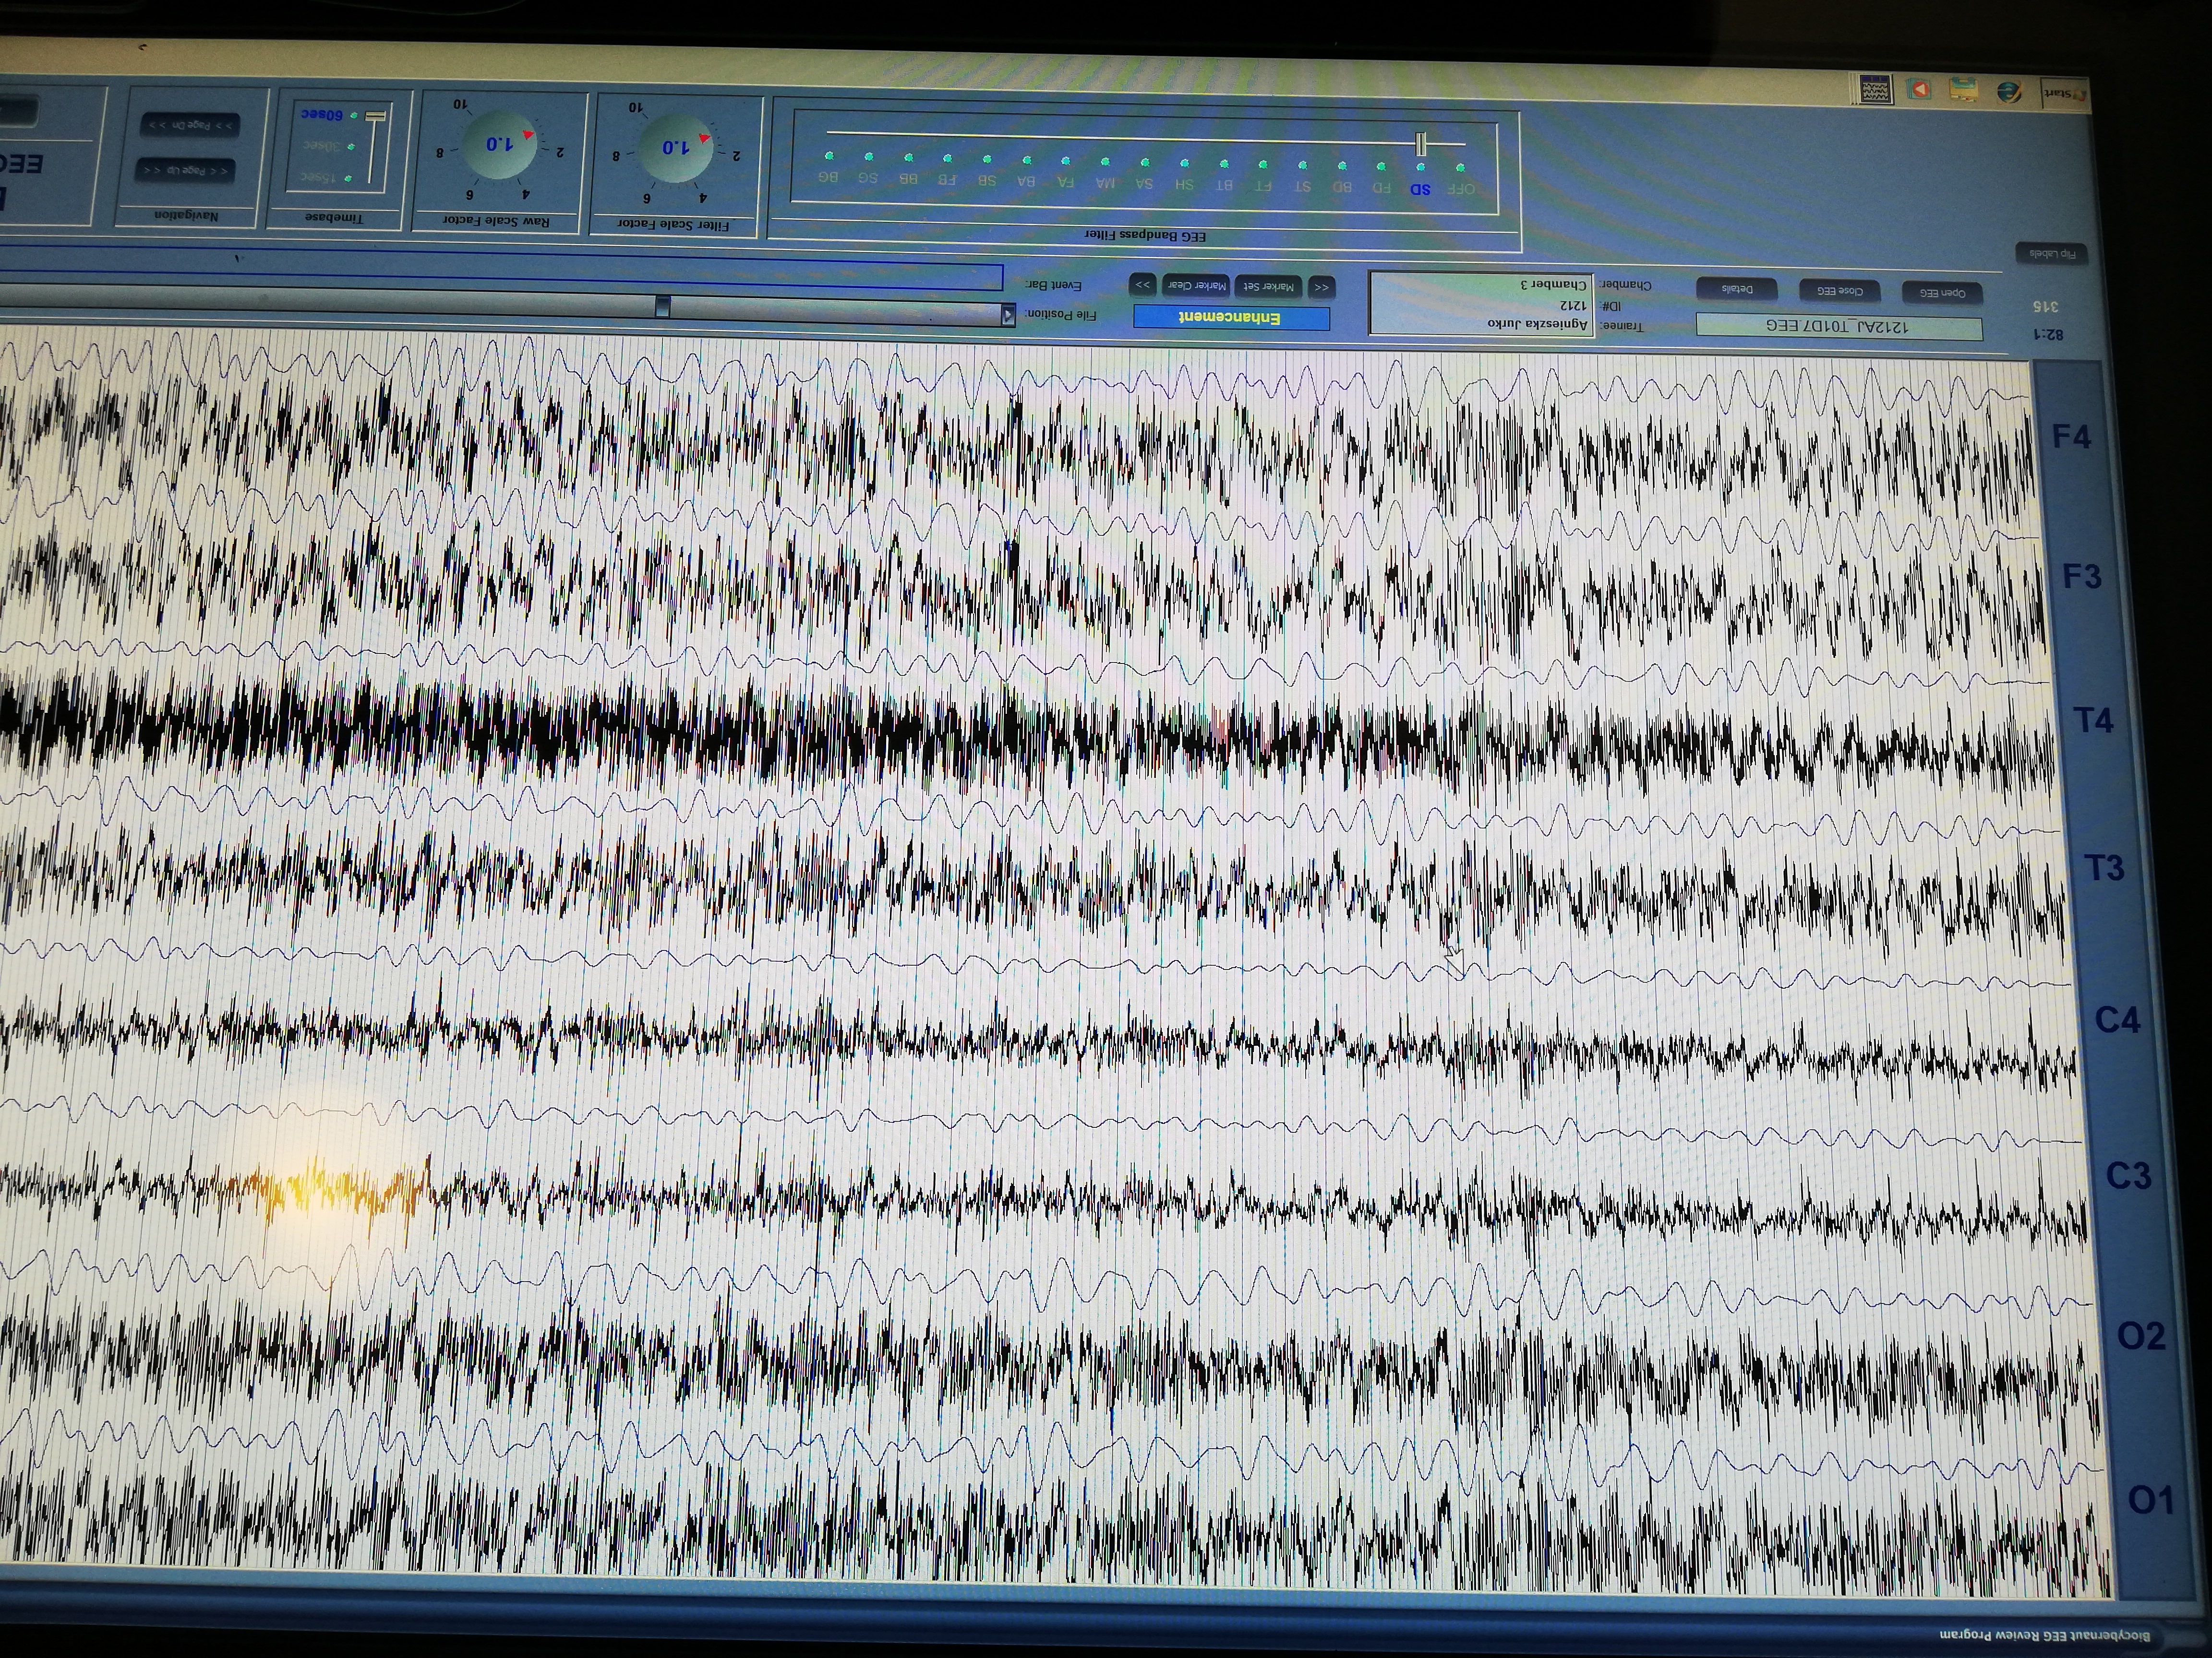Click the EEG Bandpass Filter slider handle
Image resolution: width=2212 pixels, height=1658 pixels.
point(1421,143)
